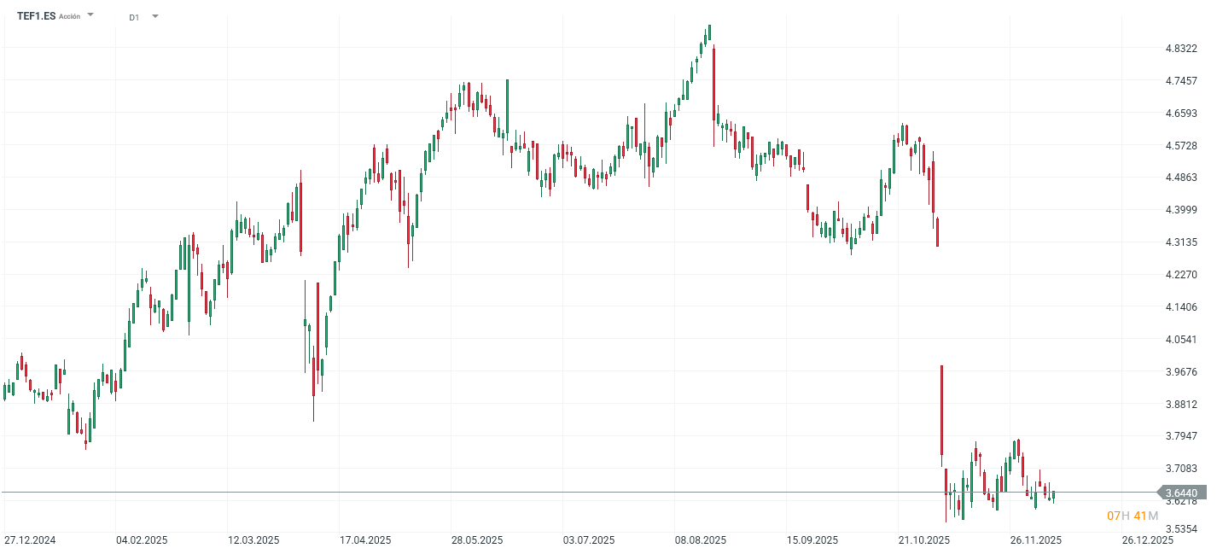Image resolution: width=1217 pixels, height=554 pixels.
Task: Click the D1 interval label
Action: (134, 17)
